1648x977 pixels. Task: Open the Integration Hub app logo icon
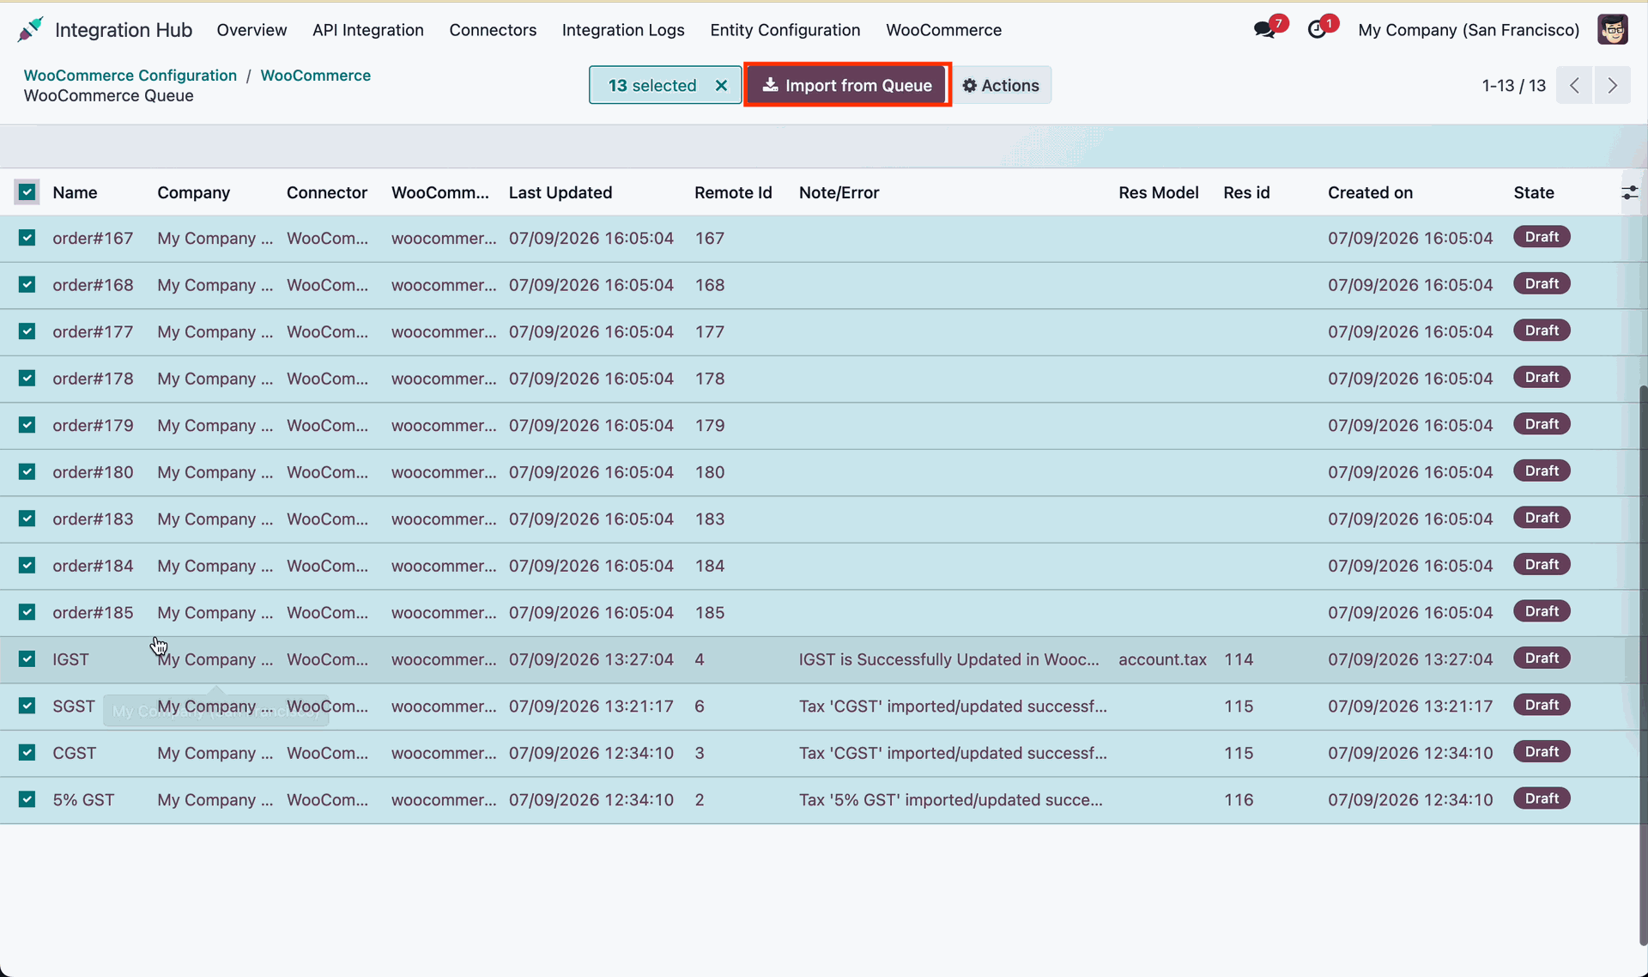[30, 30]
